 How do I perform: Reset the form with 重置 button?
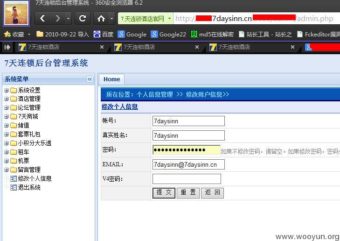(188, 193)
